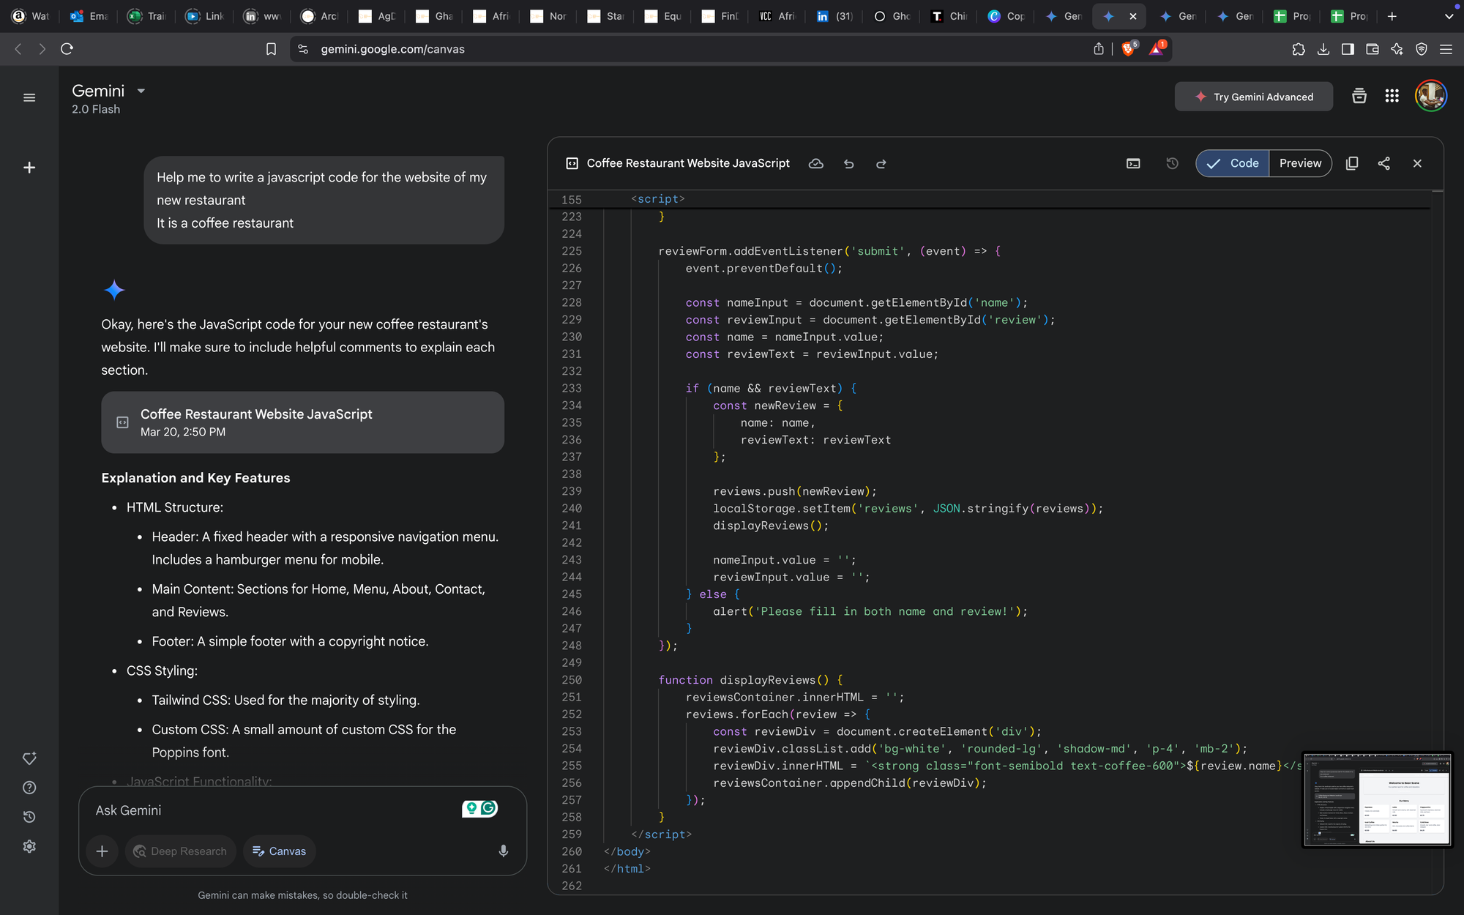The height and width of the screenshot is (915, 1464).
Task: Switch canvas to Preview view
Action: 1300,164
